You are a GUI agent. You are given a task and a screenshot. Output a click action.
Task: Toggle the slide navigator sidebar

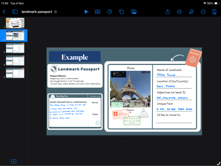[15, 12]
